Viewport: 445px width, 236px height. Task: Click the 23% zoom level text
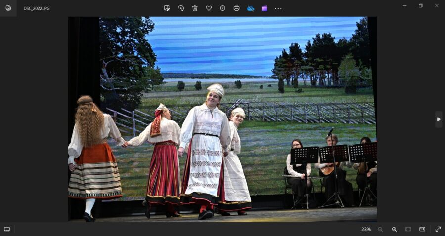tap(366, 229)
